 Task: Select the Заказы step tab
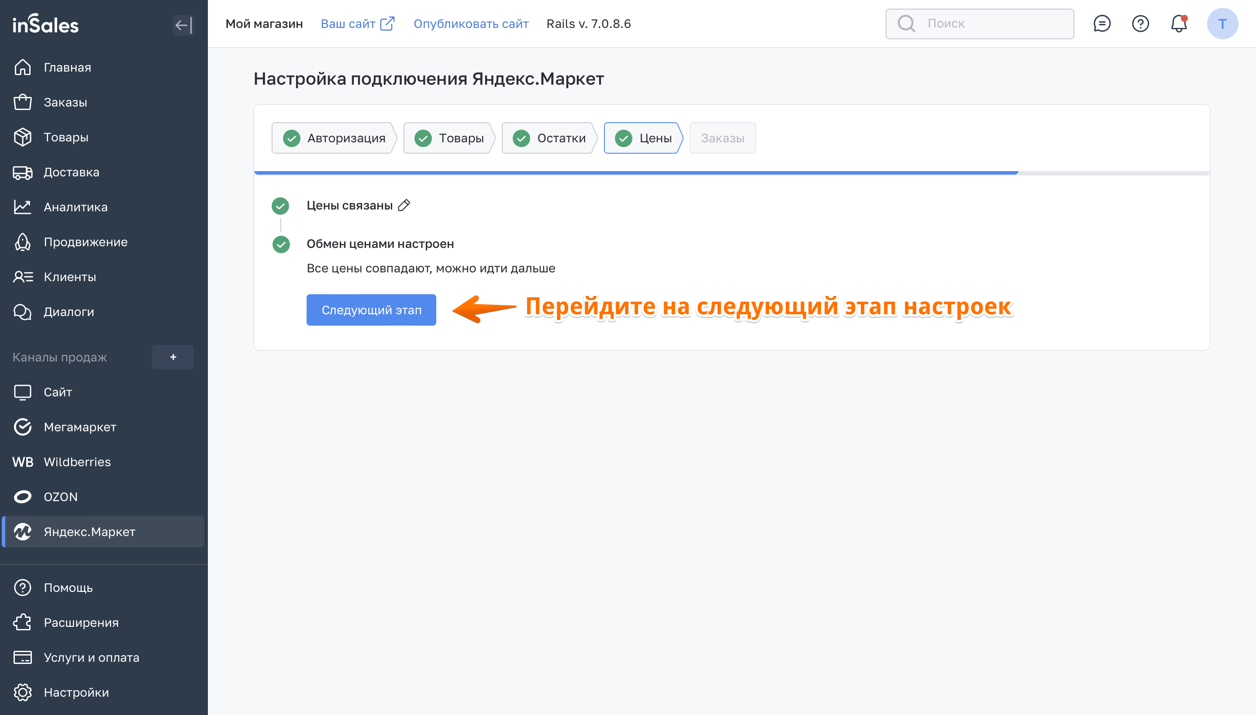(x=722, y=138)
